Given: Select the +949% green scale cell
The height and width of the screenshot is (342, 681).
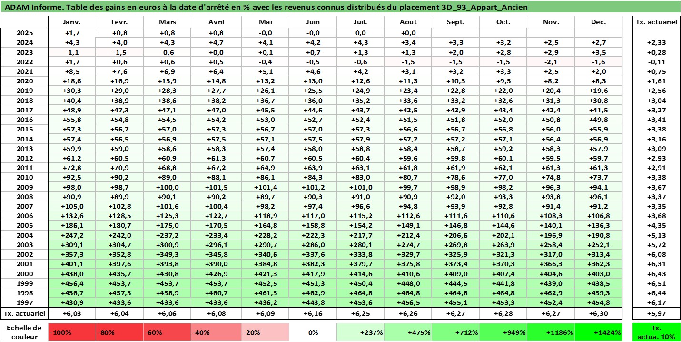Looking at the screenshot, I should pos(503,332).
